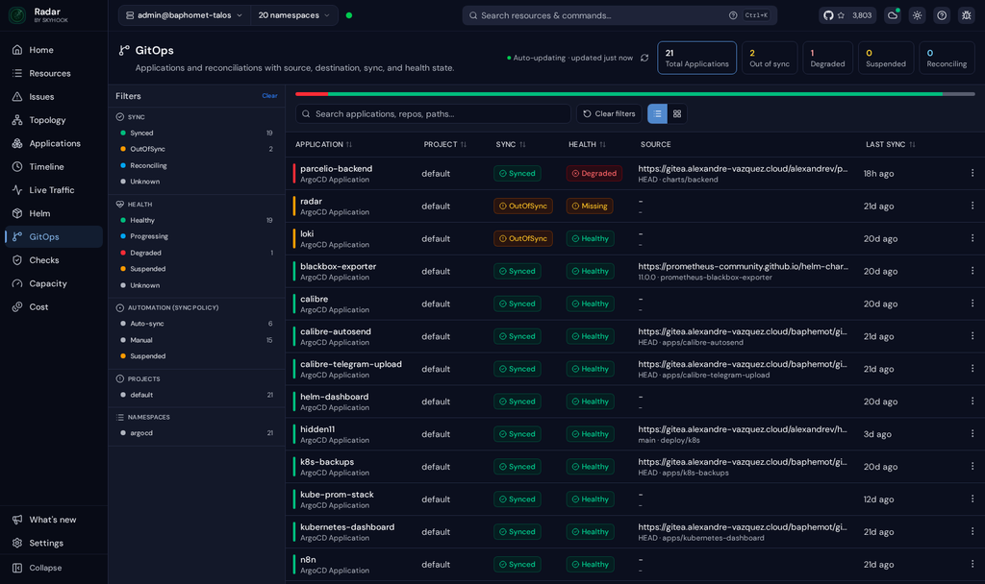The image size is (985, 584).
Task: Click the Search applications, repos, paths field
Action: 433,113
